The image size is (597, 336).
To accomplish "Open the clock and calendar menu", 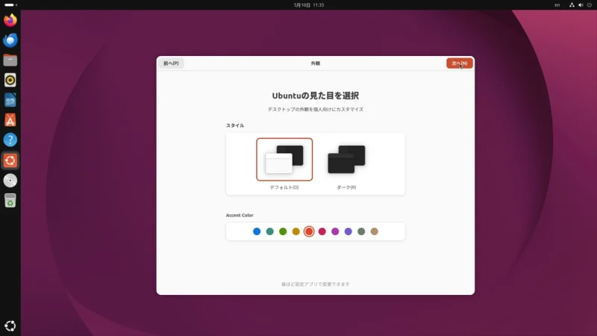I will coord(309,5).
